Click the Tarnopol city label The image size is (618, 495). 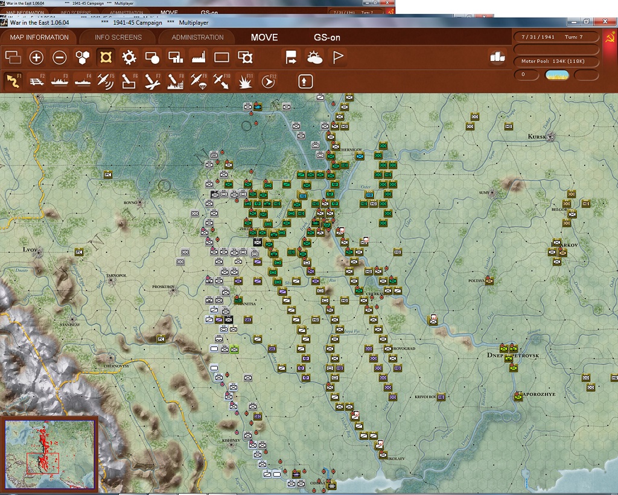(116, 275)
